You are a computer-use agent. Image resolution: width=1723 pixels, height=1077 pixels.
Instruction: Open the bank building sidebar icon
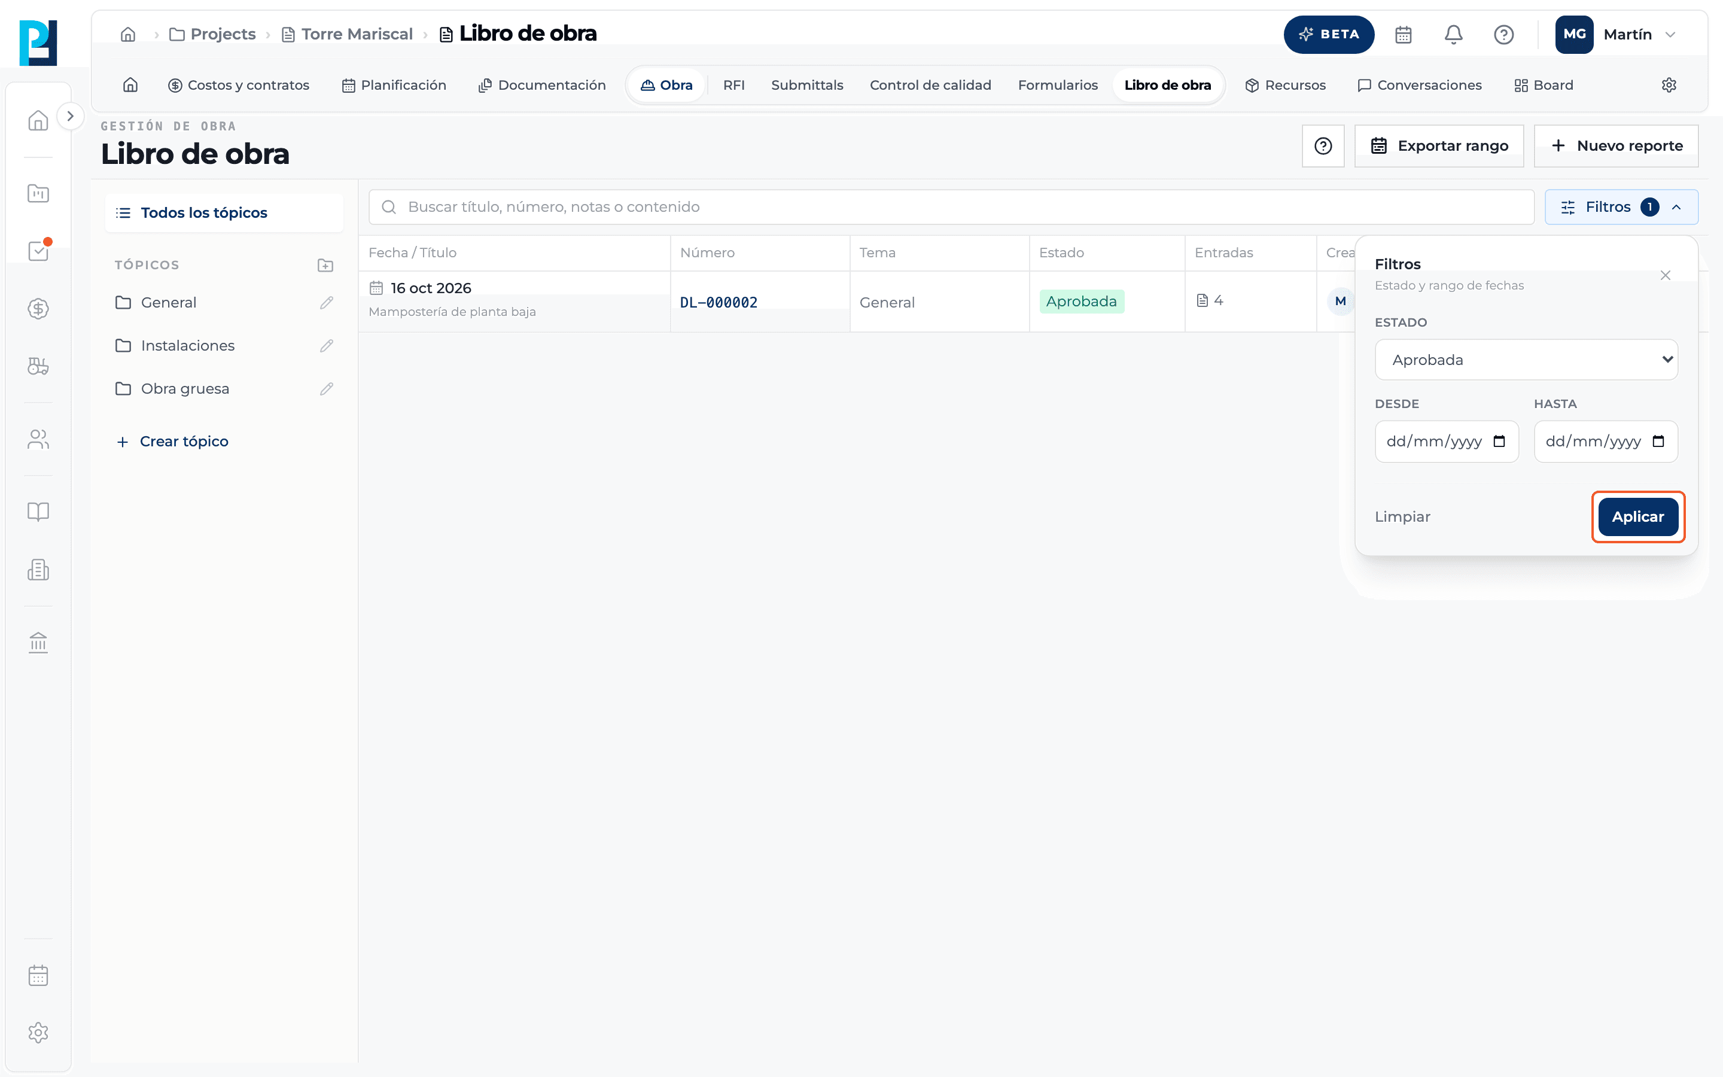(38, 643)
